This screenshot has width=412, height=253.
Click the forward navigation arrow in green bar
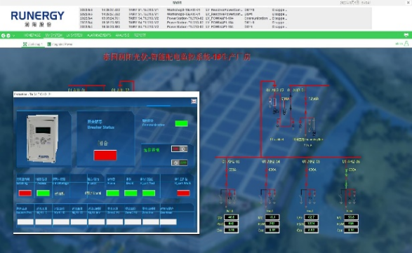pyautogui.click(x=8, y=36)
